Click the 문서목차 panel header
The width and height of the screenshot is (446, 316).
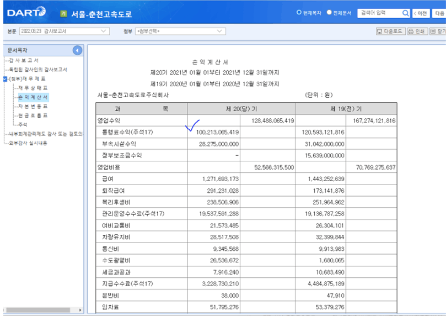pos(17,50)
